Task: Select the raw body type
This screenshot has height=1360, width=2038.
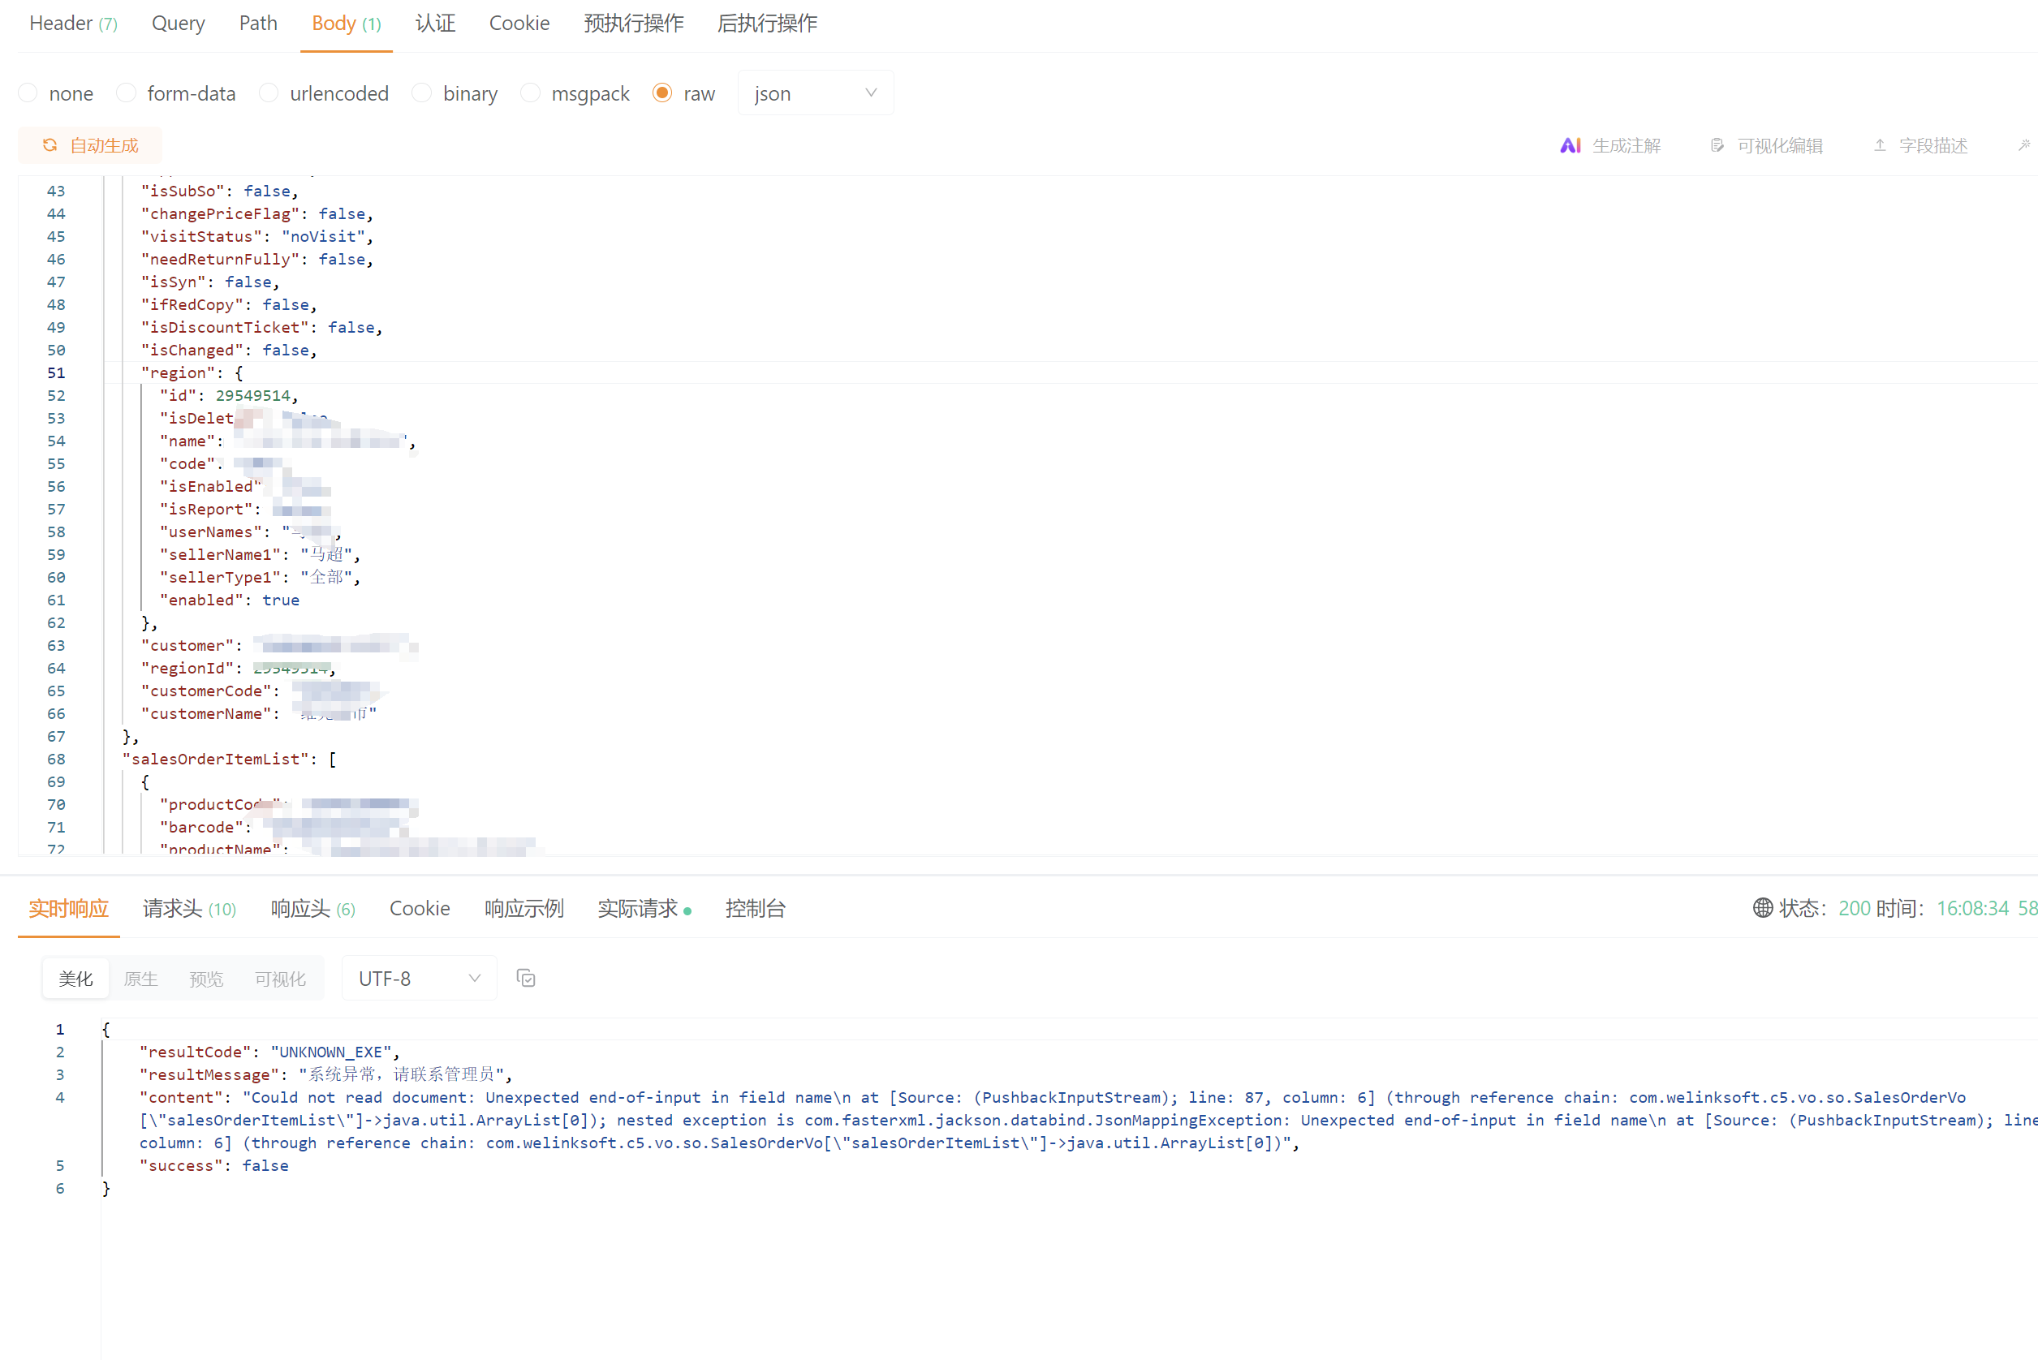Action: point(683,93)
